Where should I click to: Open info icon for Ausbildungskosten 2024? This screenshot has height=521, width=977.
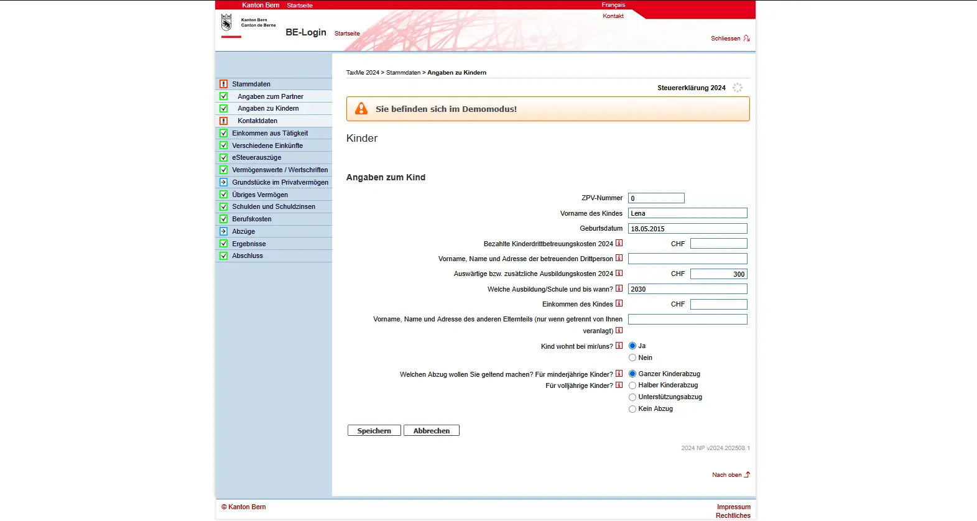click(x=619, y=273)
